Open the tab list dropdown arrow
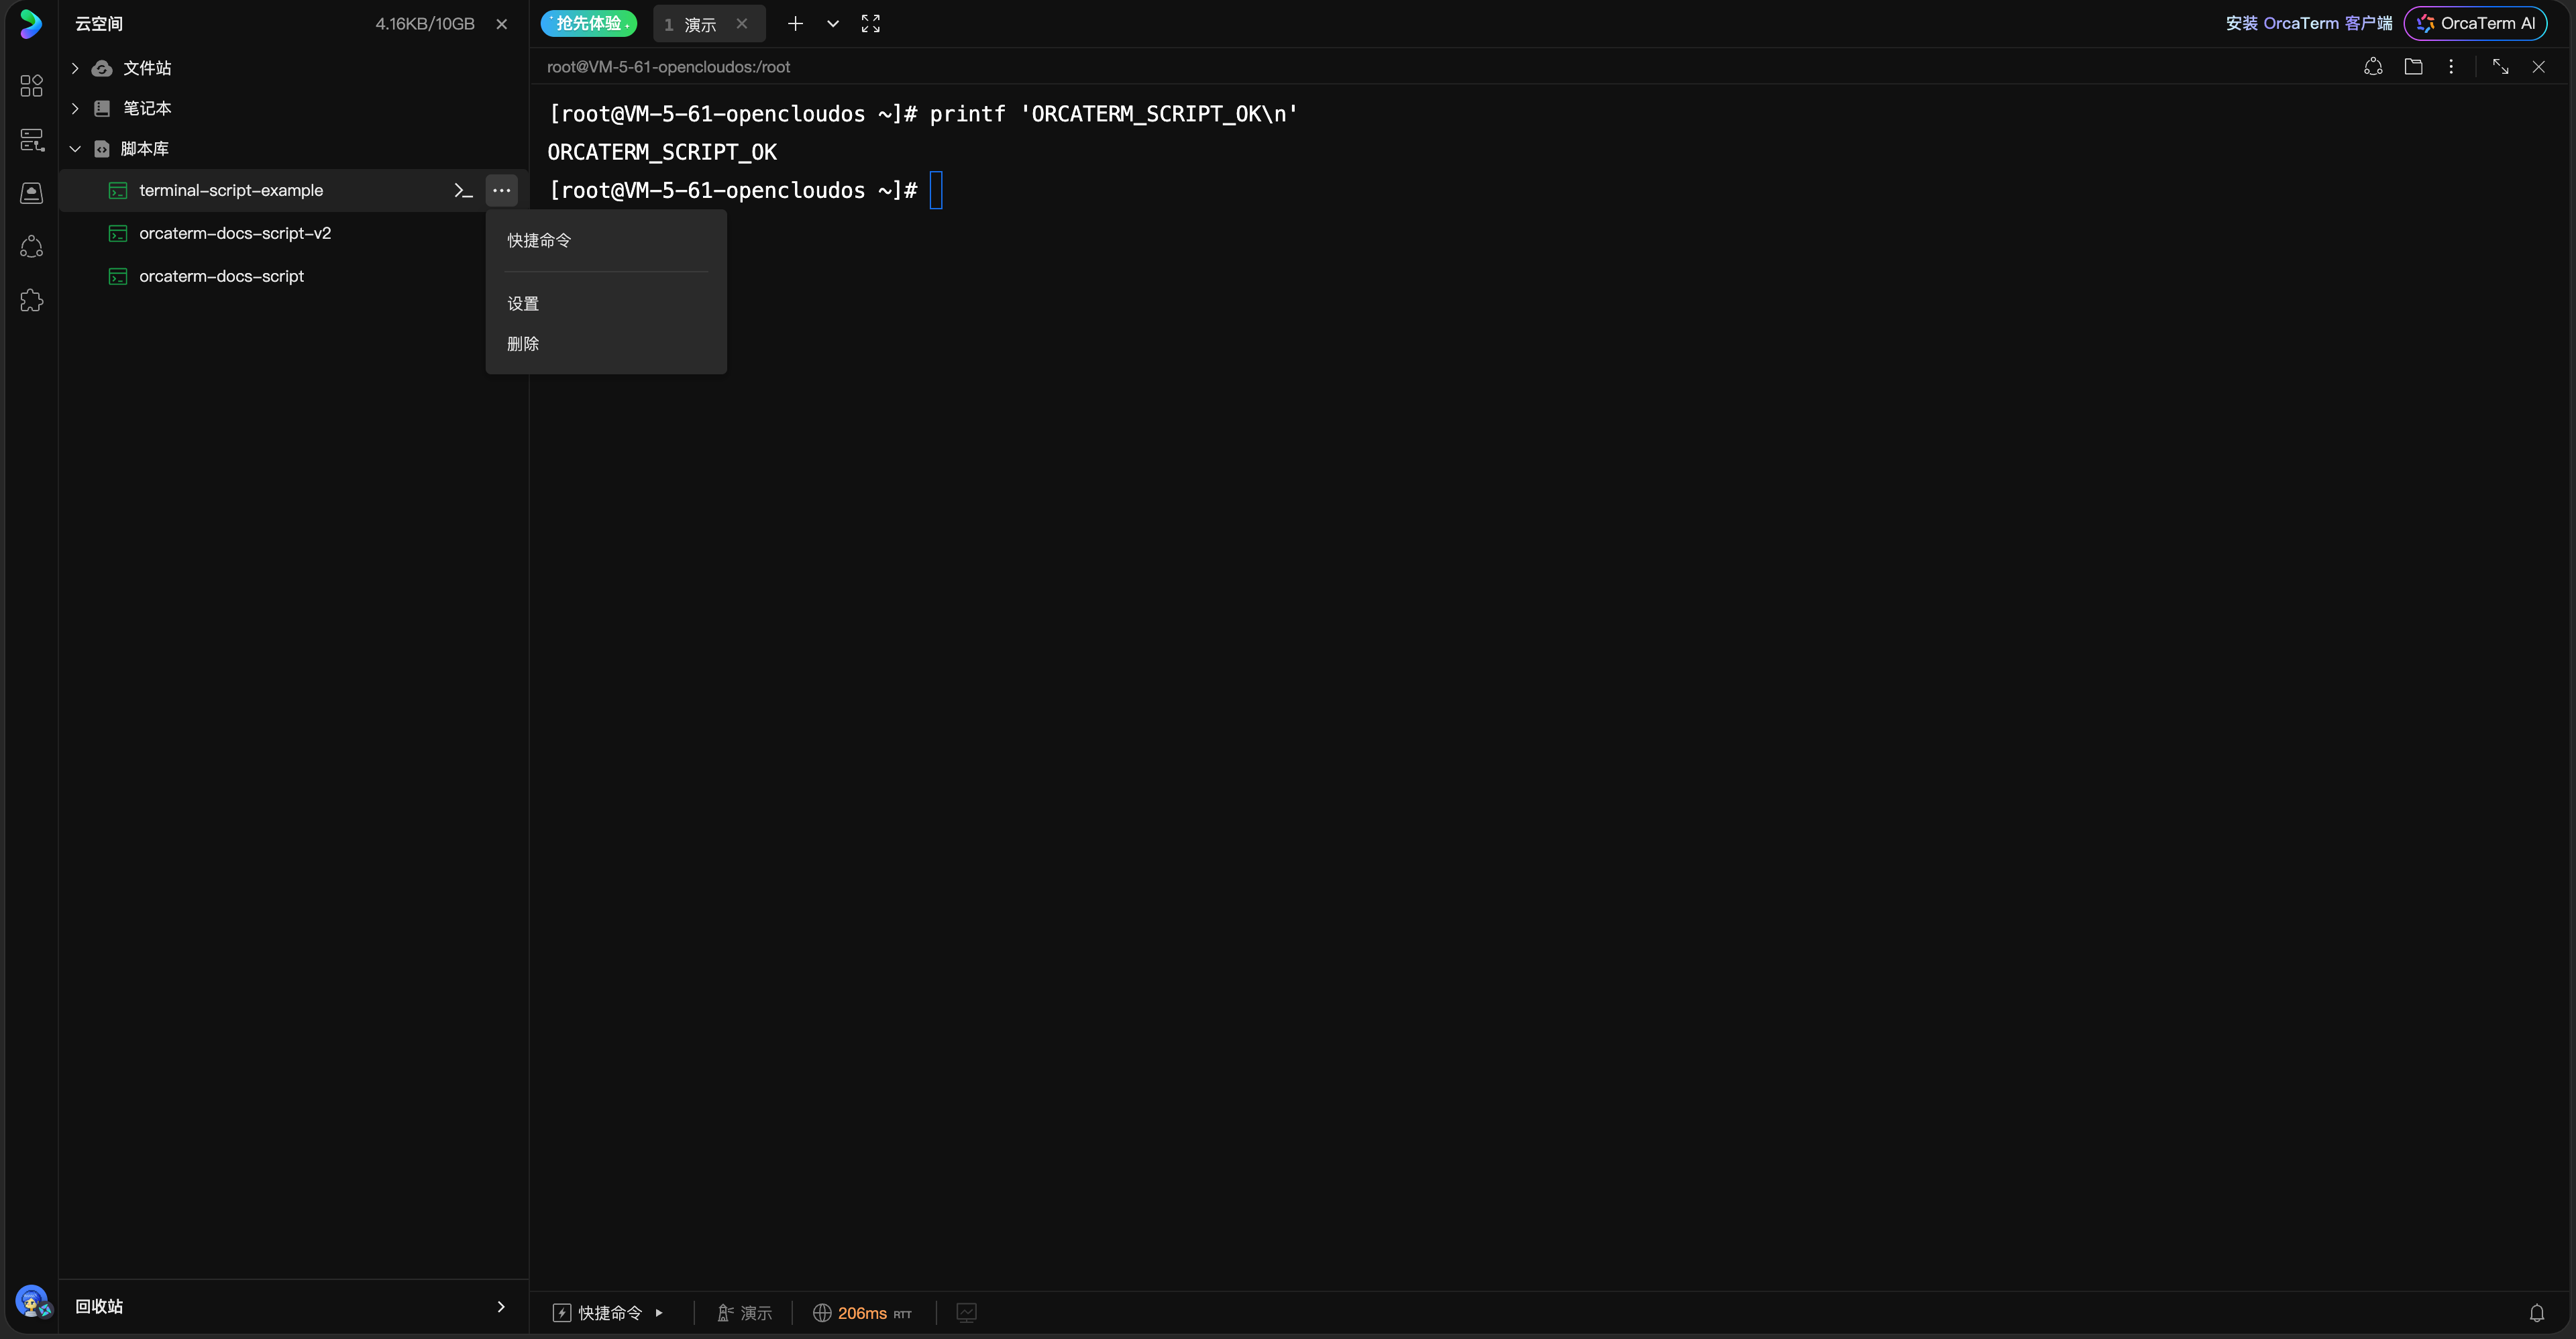2576x1339 pixels. (x=832, y=24)
